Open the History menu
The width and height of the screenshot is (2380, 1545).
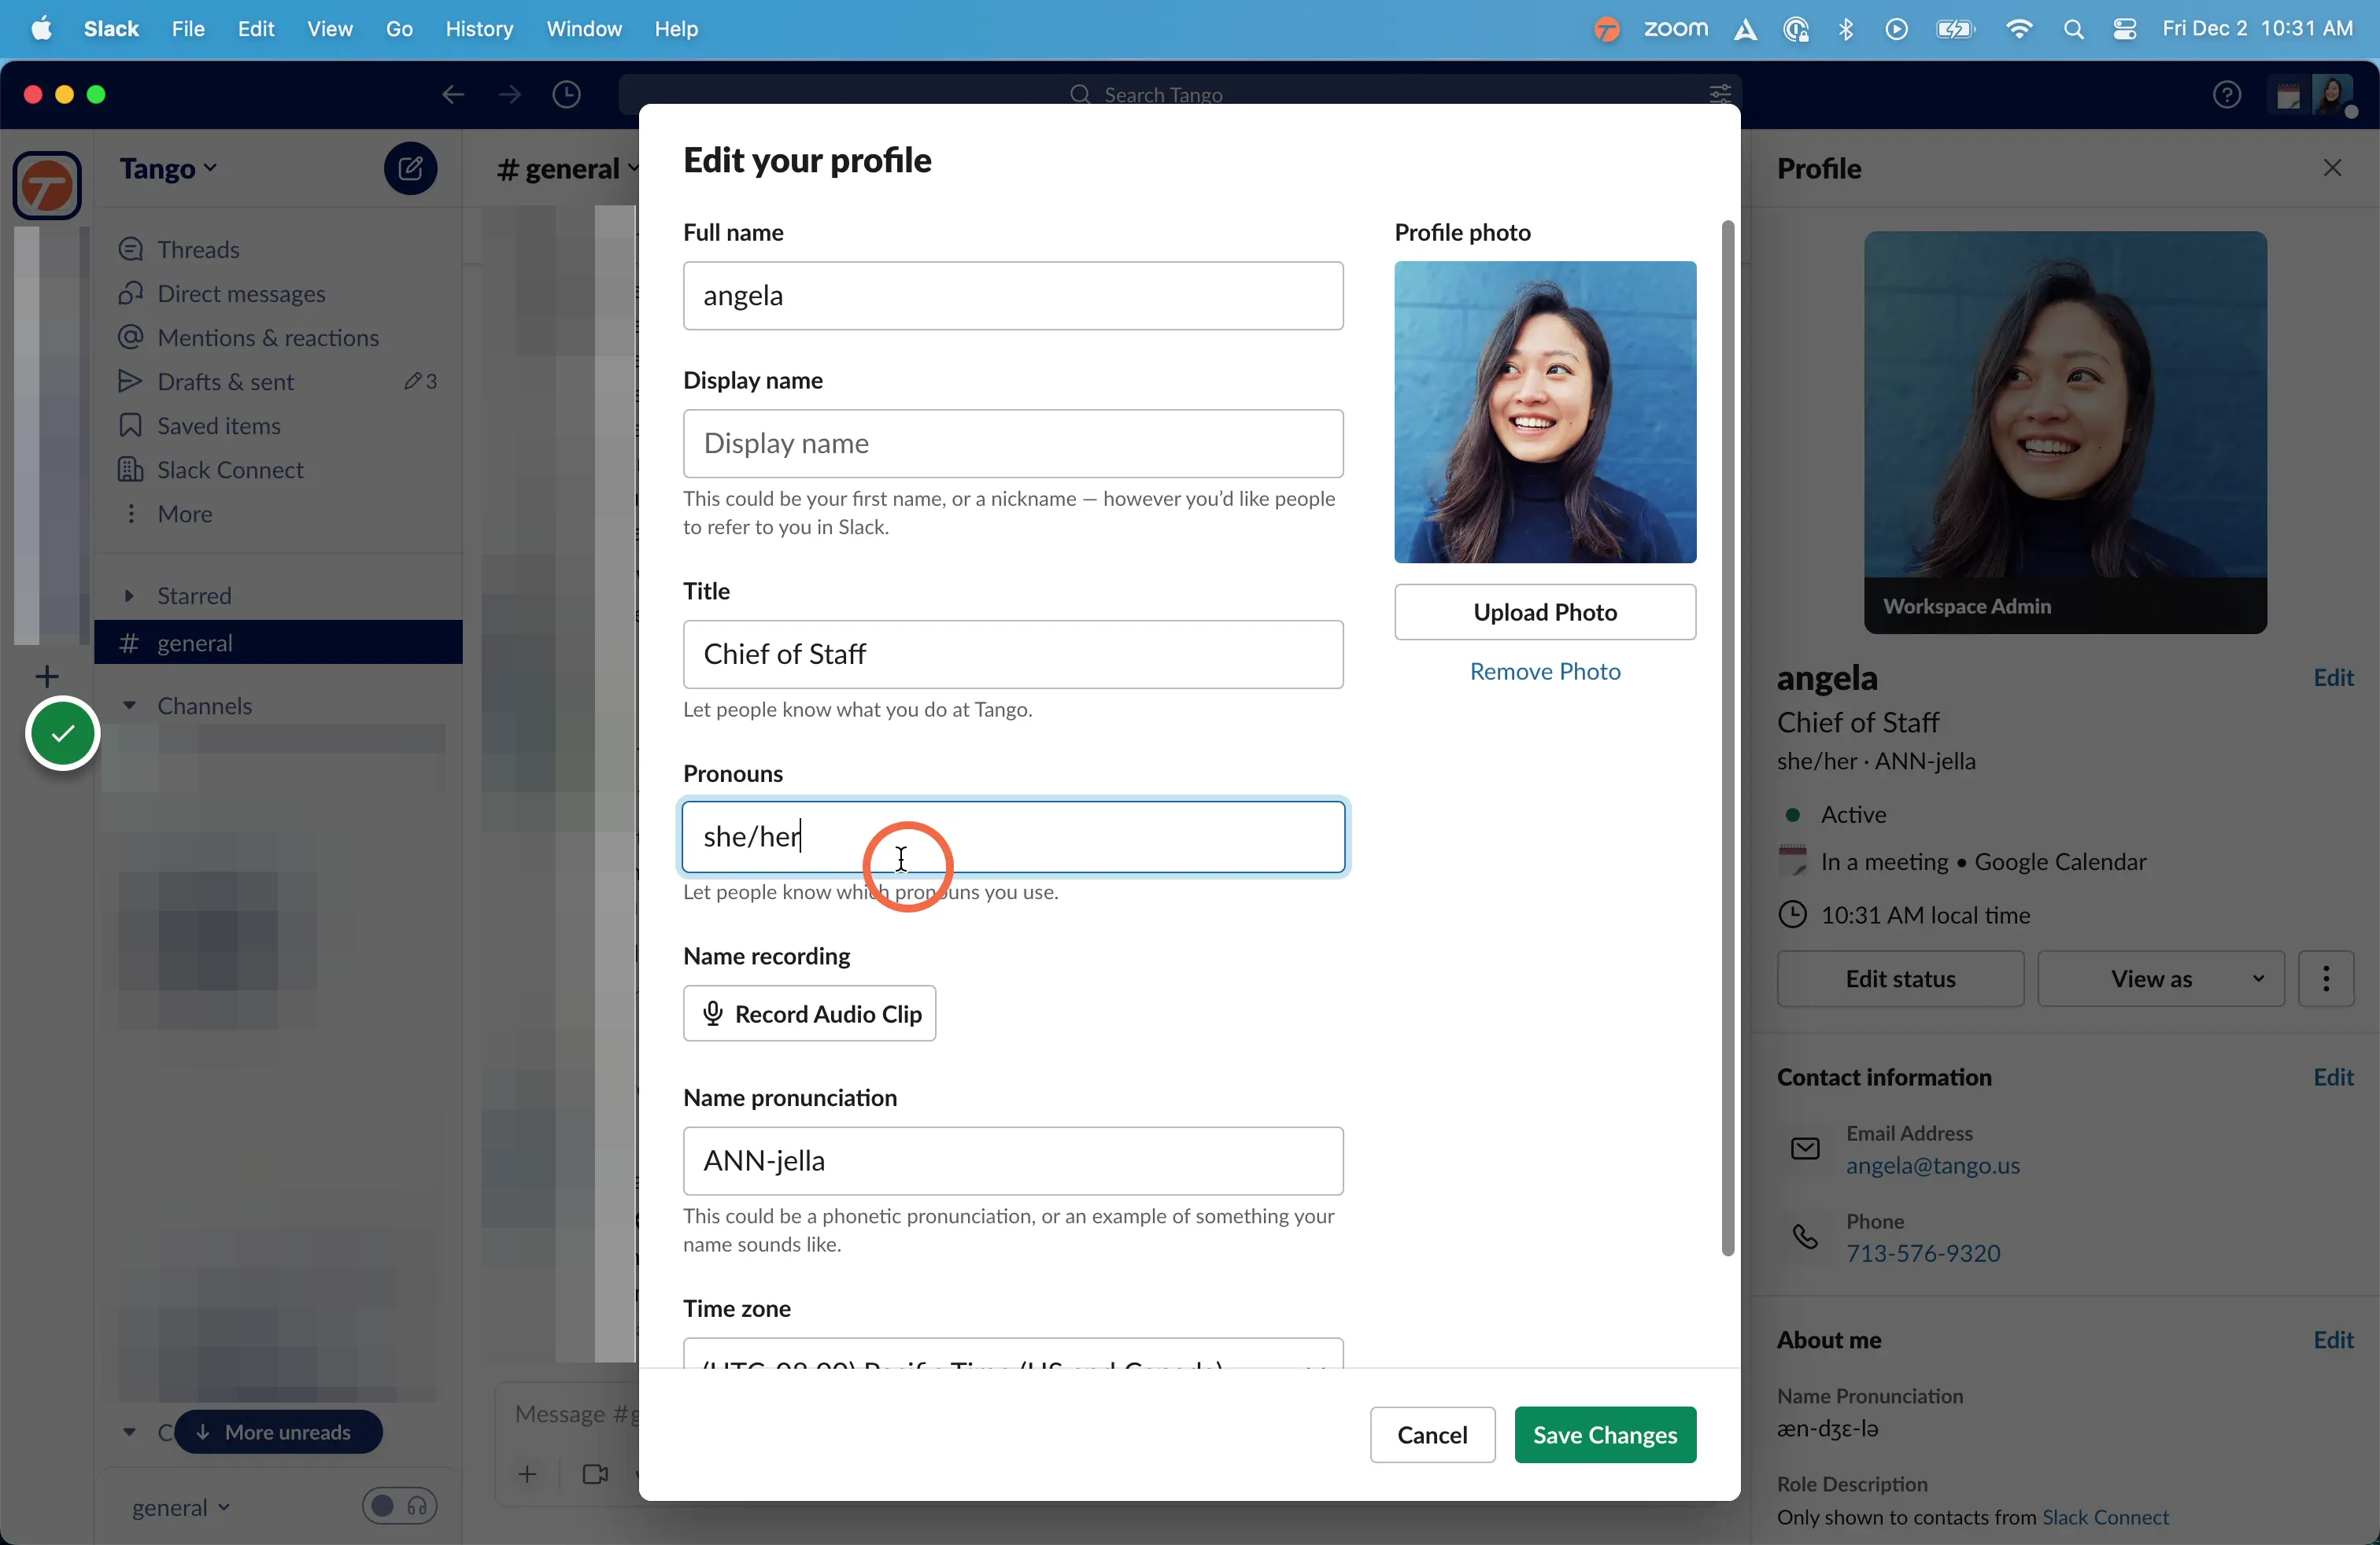pos(479,29)
